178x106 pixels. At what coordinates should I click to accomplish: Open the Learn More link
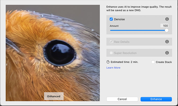113,68
